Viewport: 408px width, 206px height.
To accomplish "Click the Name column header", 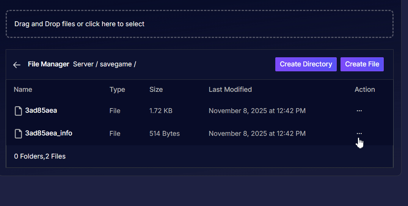I will point(23,90).
